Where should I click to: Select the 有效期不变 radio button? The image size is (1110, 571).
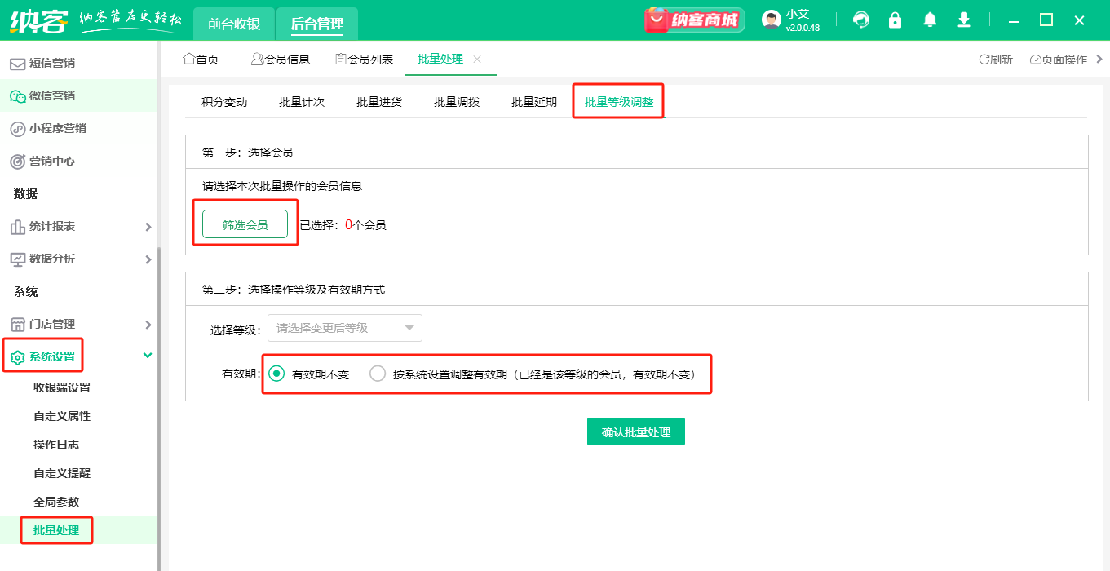coord(278,373)
